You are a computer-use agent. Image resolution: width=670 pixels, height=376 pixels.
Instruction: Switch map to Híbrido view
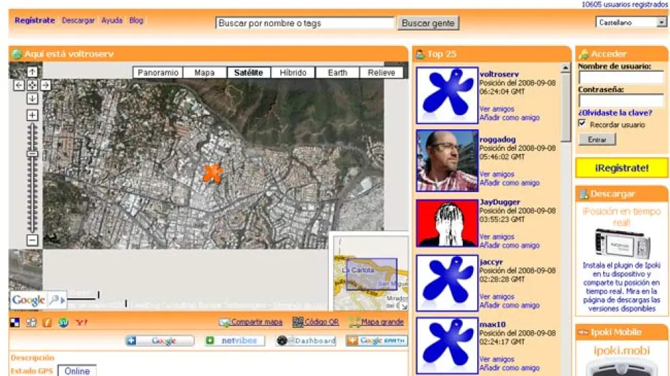click(293, 73)
